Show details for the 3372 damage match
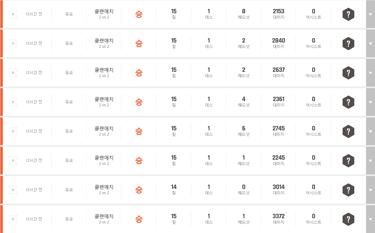375x233 pixels. point(370,219)
